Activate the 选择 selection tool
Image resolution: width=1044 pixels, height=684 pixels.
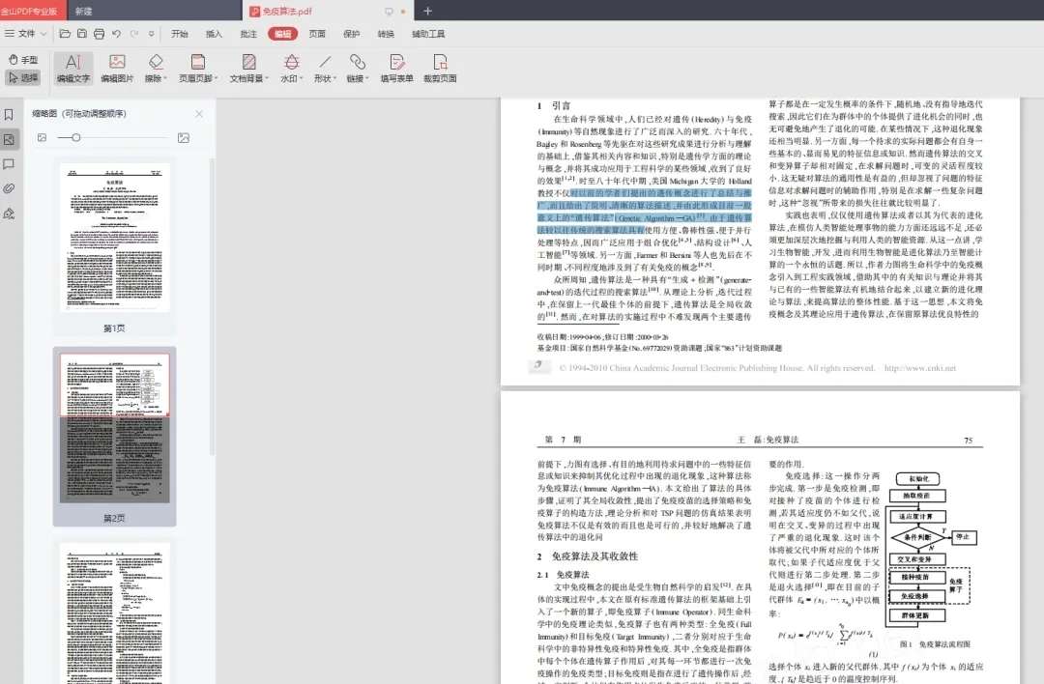(x=23, y=78)
